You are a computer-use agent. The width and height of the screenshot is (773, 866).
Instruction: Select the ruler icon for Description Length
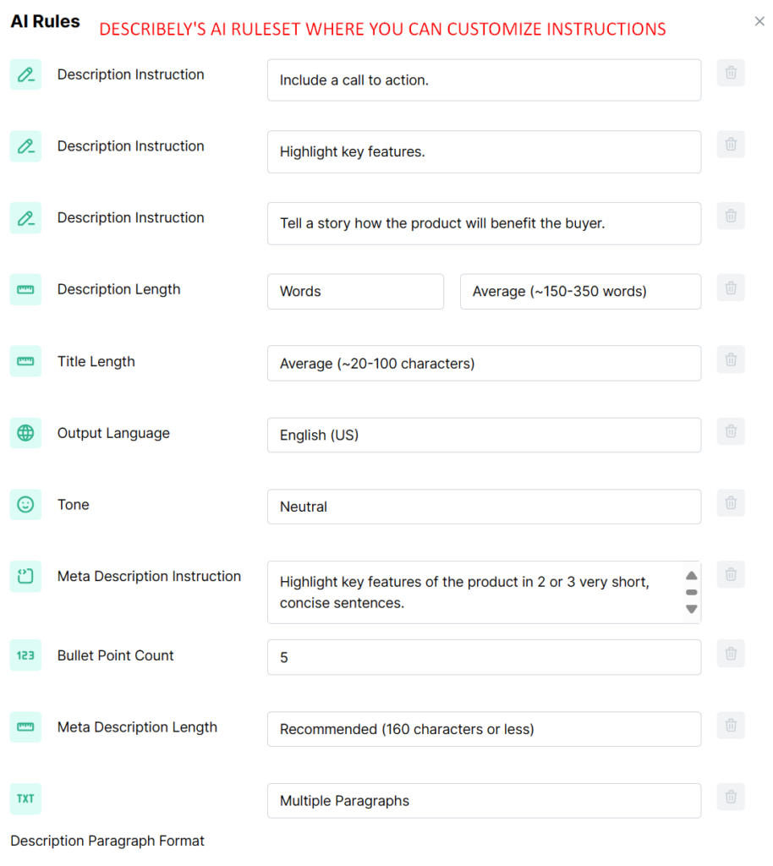tap(25, 289)
